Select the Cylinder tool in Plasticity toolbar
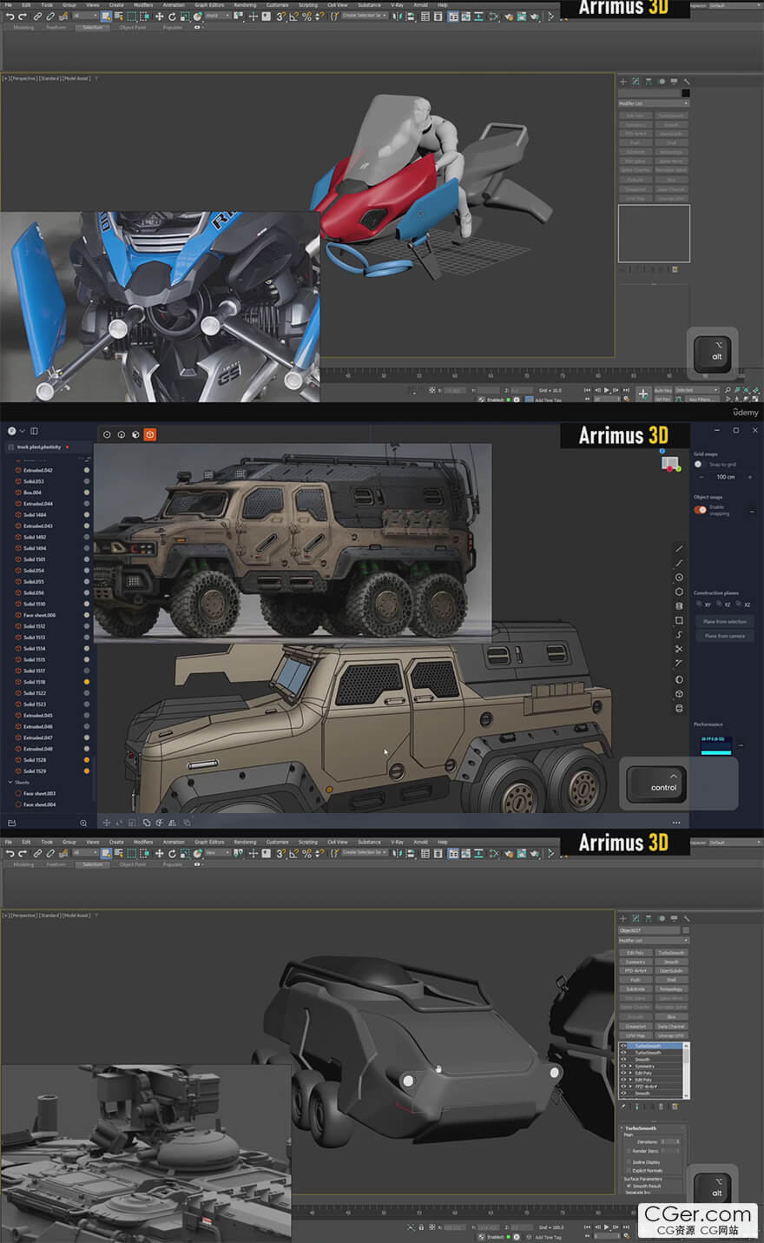This screenshot has height=1243, width=764. (x=679, y=605)
